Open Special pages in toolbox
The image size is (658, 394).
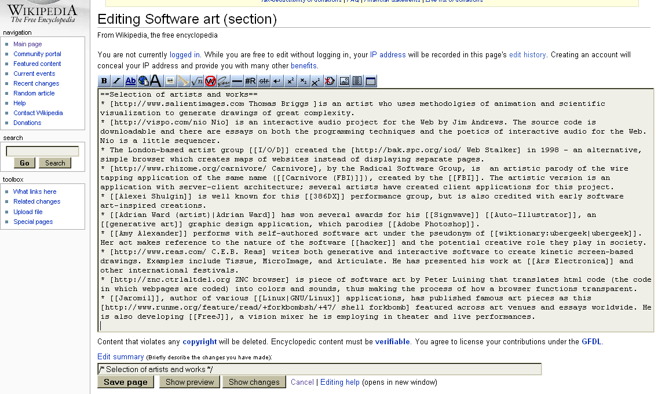pyautogui.click(x=33, y=222)
